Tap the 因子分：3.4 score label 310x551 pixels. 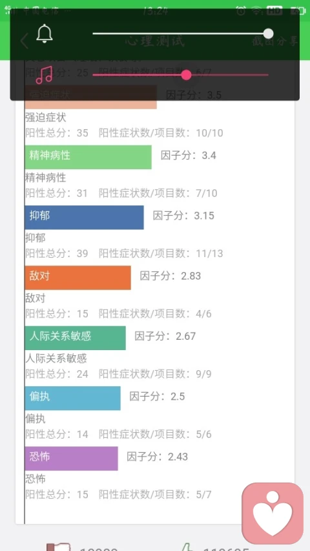[189, 155]
